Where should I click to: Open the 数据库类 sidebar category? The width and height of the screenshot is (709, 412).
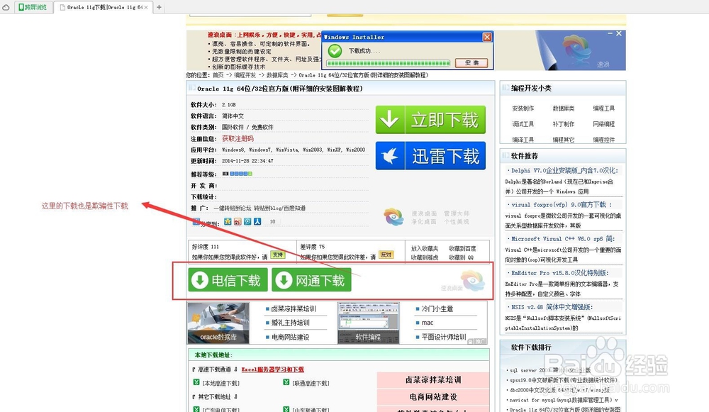pos(564,108)
